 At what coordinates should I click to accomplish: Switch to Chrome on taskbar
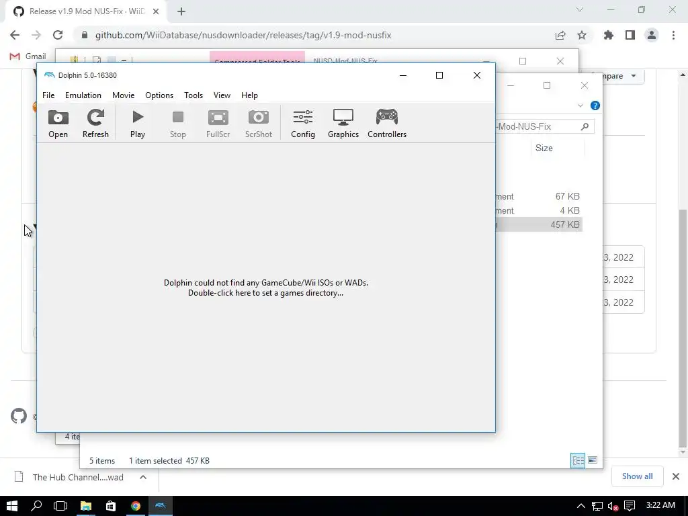(x=136, y=506)
